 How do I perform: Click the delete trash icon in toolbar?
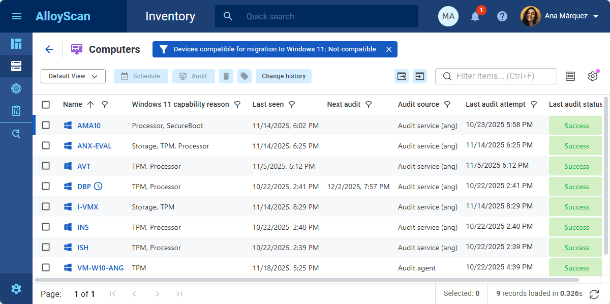226,76
